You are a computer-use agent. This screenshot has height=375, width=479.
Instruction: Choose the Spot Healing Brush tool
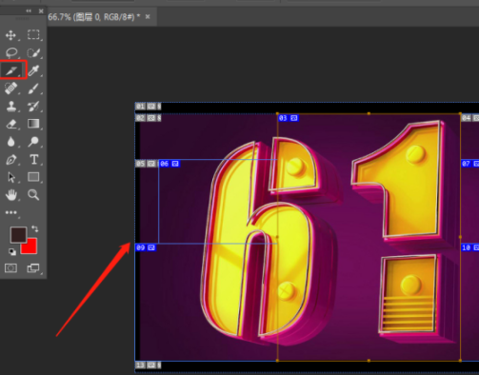pyautogui.click(x=11, y=89)
